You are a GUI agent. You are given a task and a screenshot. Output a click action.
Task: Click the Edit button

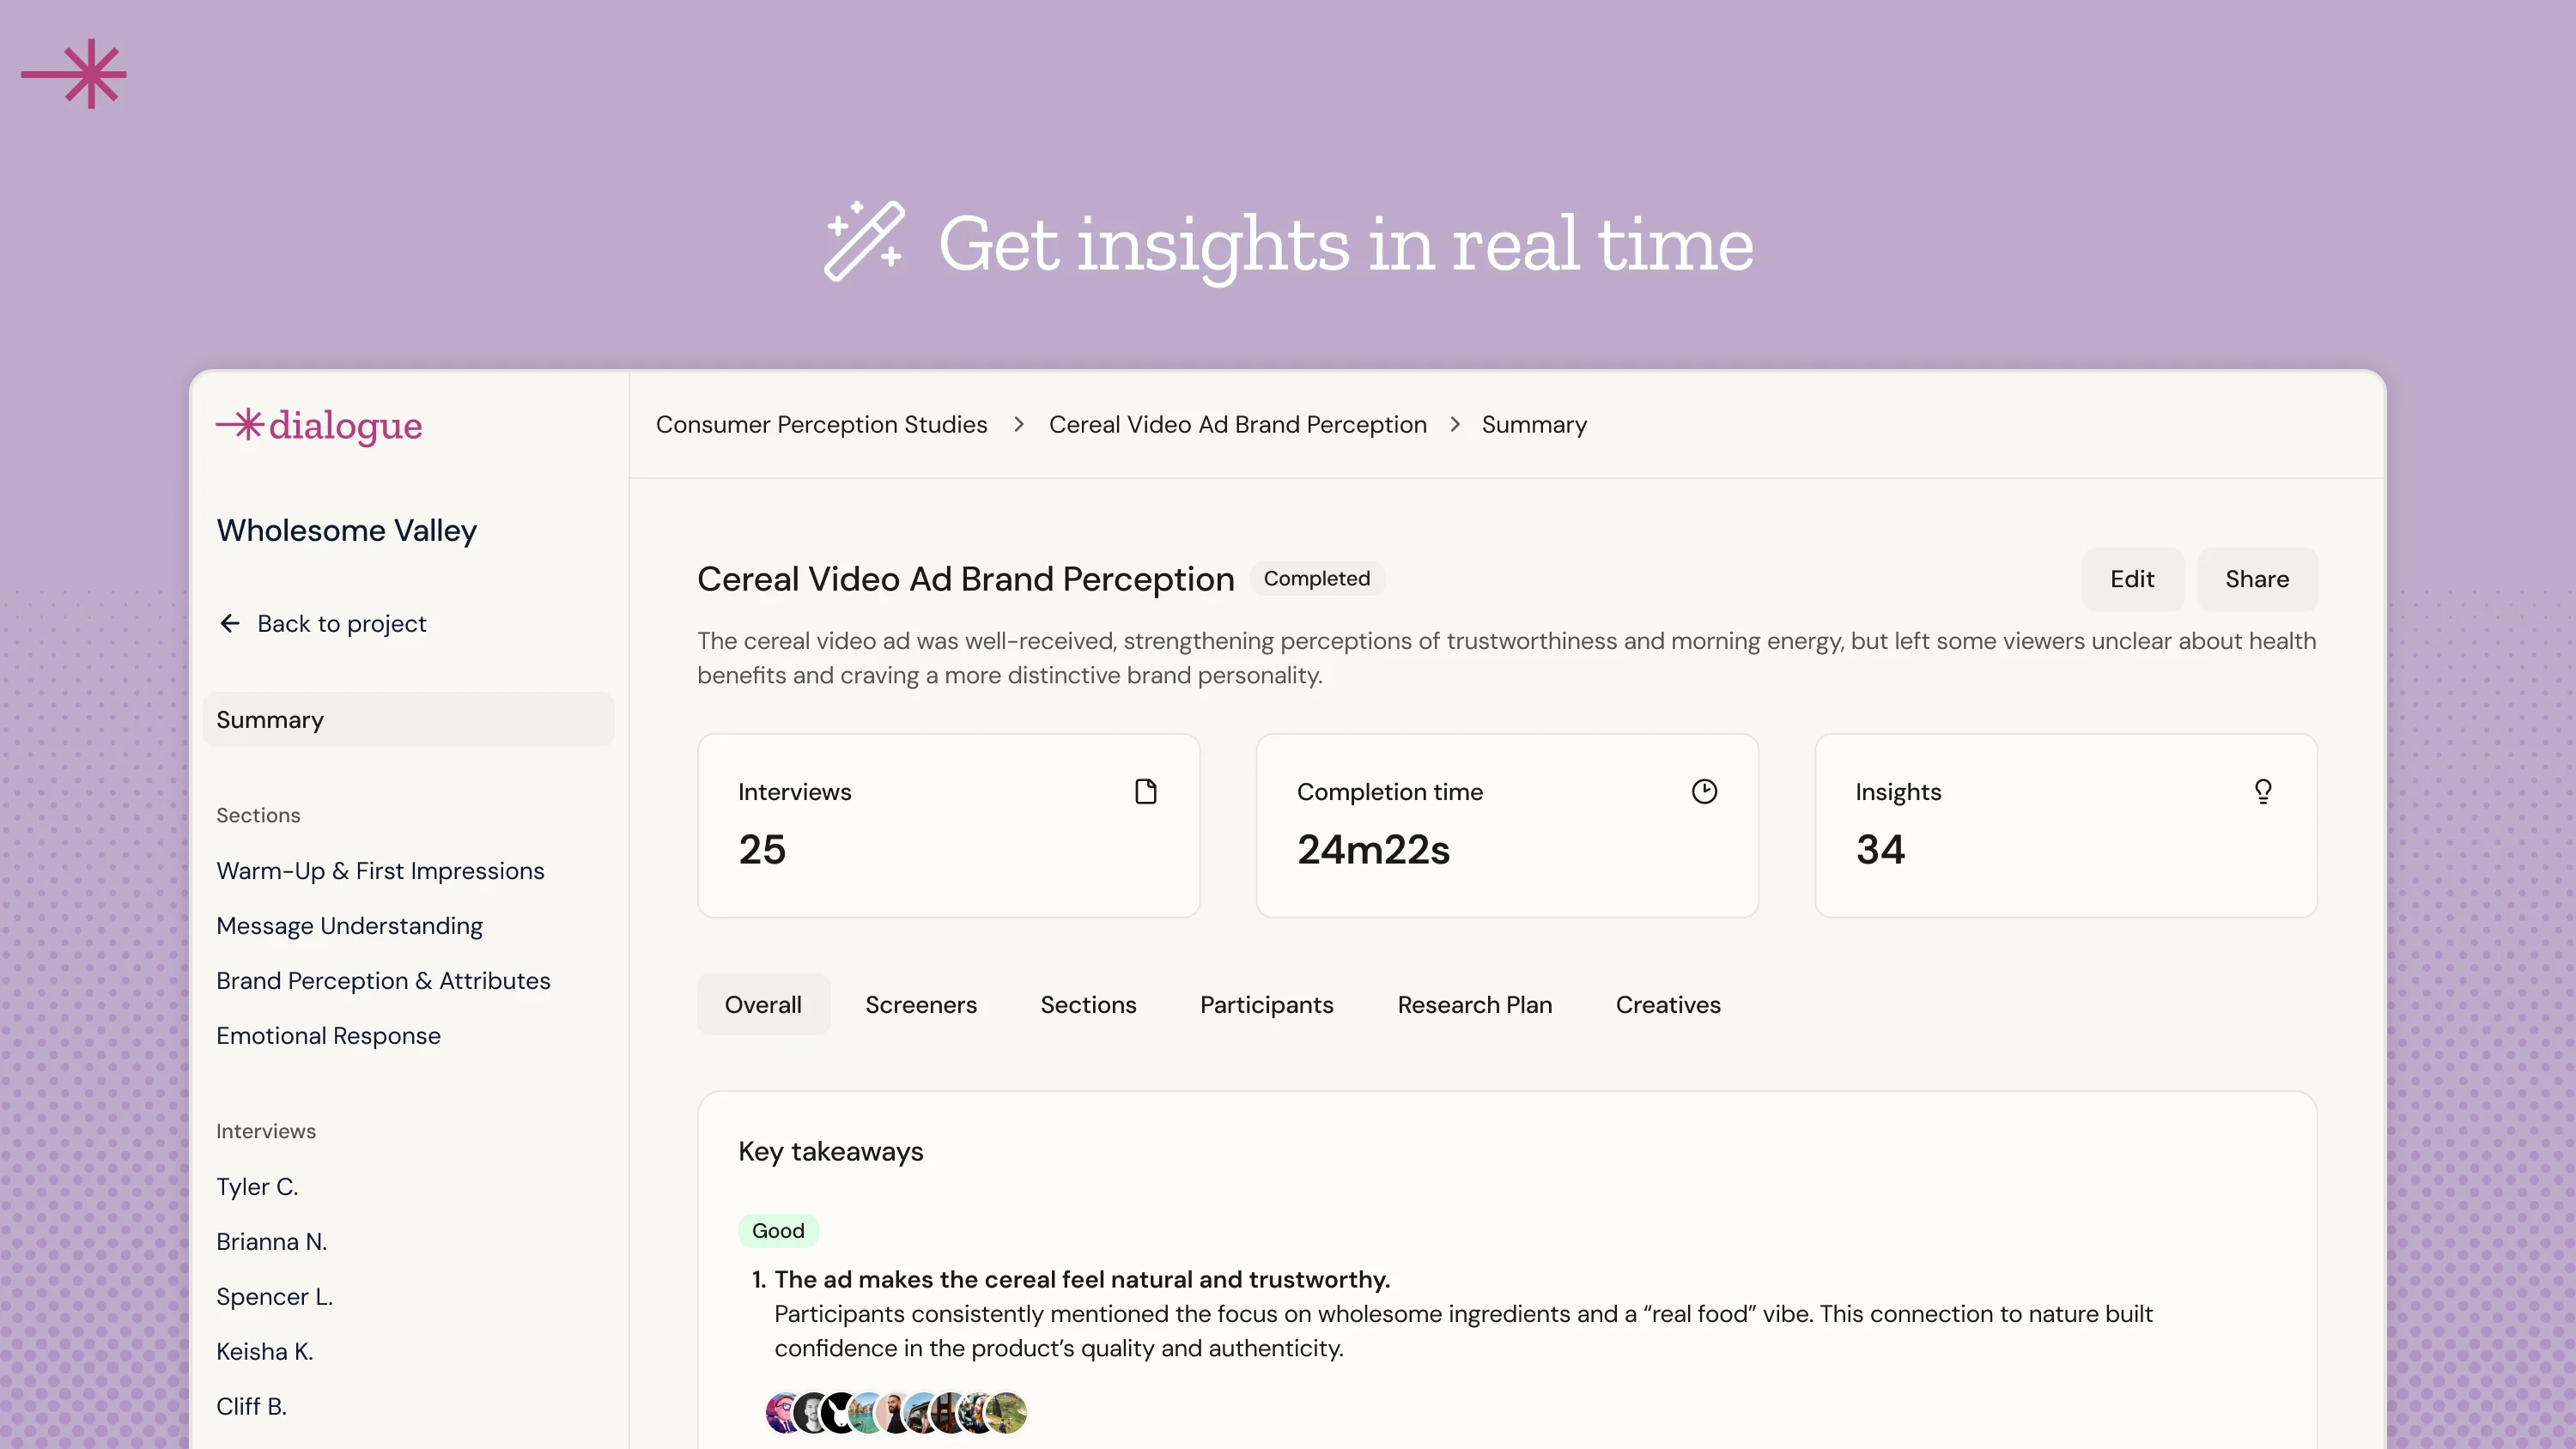(2132, 578)
